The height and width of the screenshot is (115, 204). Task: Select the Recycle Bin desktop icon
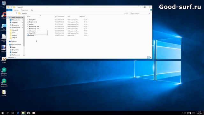(x=4, y=4)
